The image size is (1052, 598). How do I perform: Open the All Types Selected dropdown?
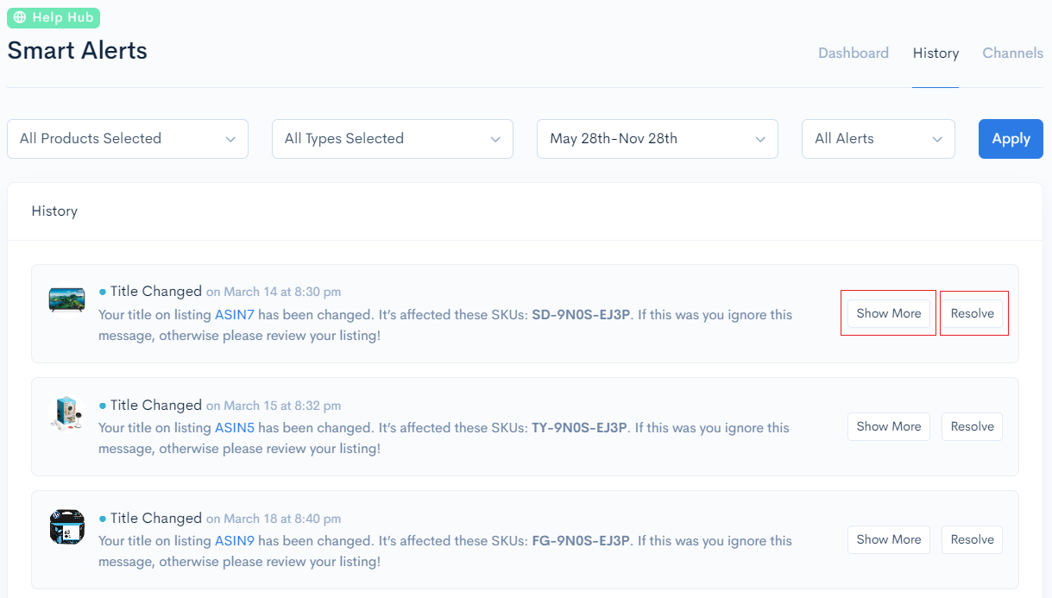point(393,139)
